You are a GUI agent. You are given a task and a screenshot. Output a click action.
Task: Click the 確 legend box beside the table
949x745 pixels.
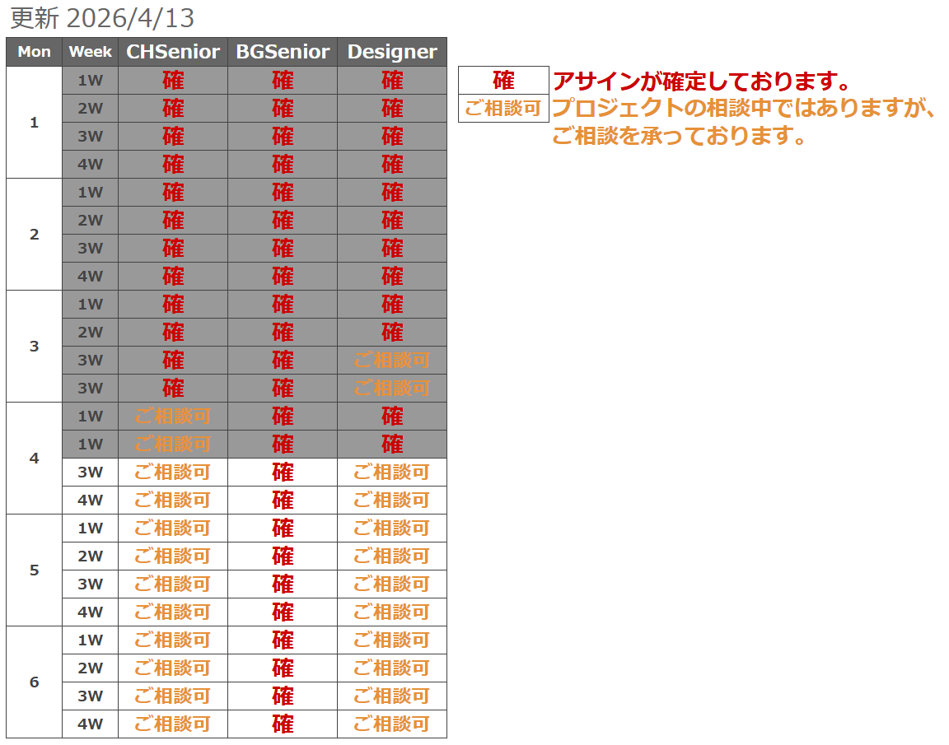[x=503, y=81]
